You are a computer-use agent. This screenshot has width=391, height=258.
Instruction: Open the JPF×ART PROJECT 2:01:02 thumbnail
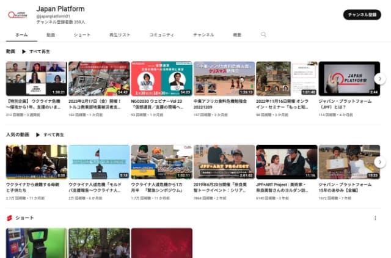pos(224,162)
